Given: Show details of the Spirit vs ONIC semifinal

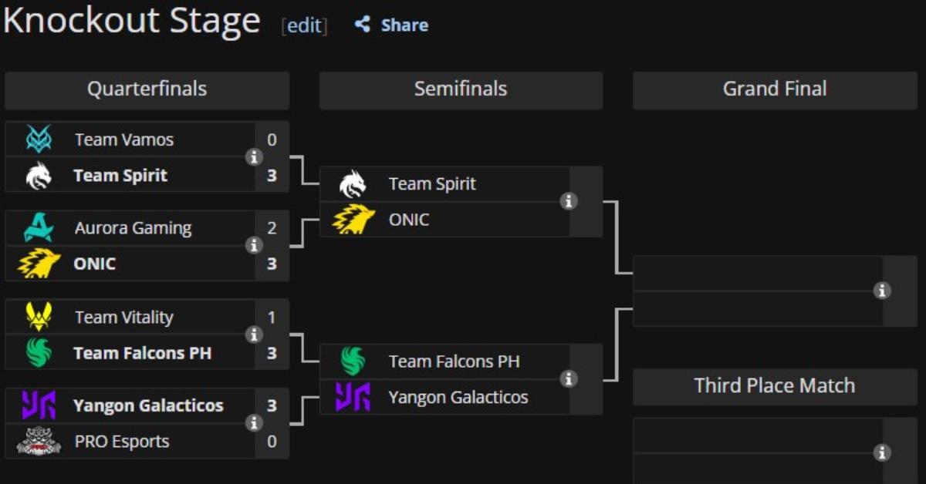Looking at the screenshot, I should [x=569, y=201].
